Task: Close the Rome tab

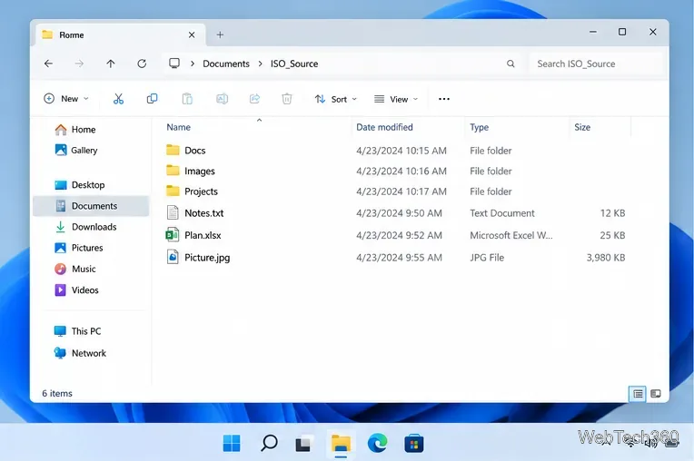Action: (x=192, y=34)
